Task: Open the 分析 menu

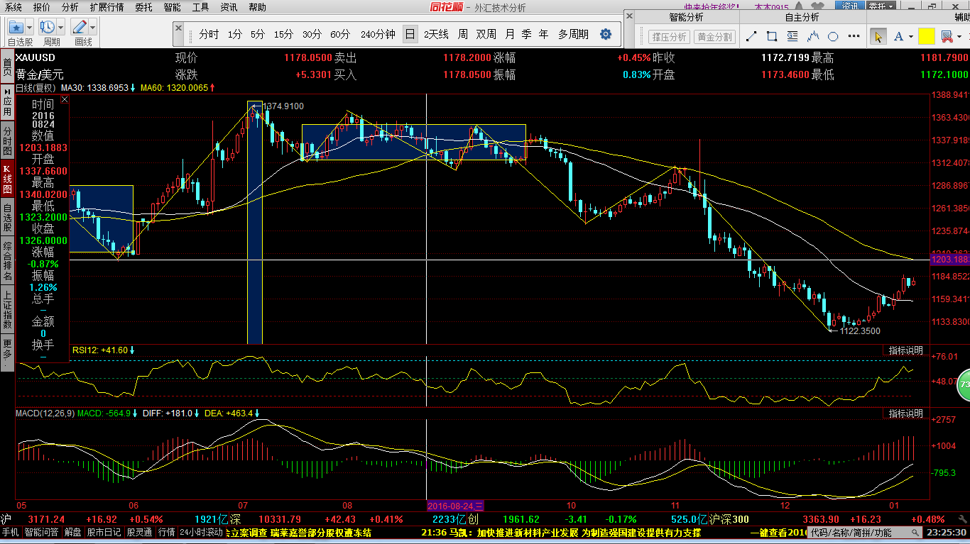Action: [70, 7]
